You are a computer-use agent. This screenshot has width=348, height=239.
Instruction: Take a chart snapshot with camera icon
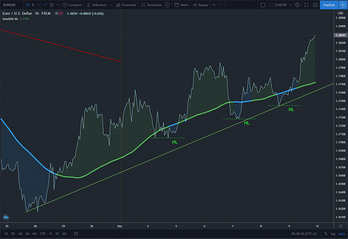(x=315, y=4)
